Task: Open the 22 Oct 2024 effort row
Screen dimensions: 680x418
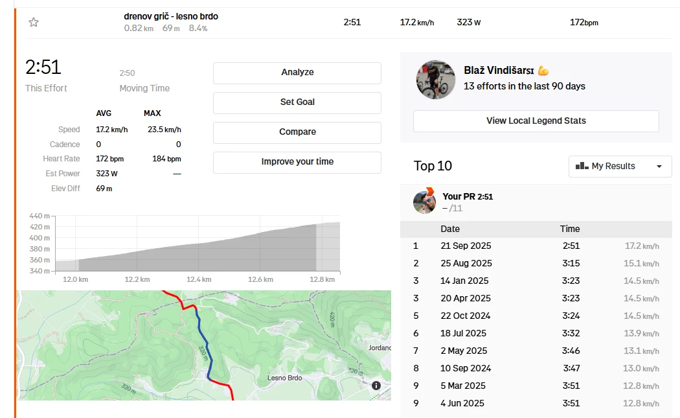Action: [466, 316]
